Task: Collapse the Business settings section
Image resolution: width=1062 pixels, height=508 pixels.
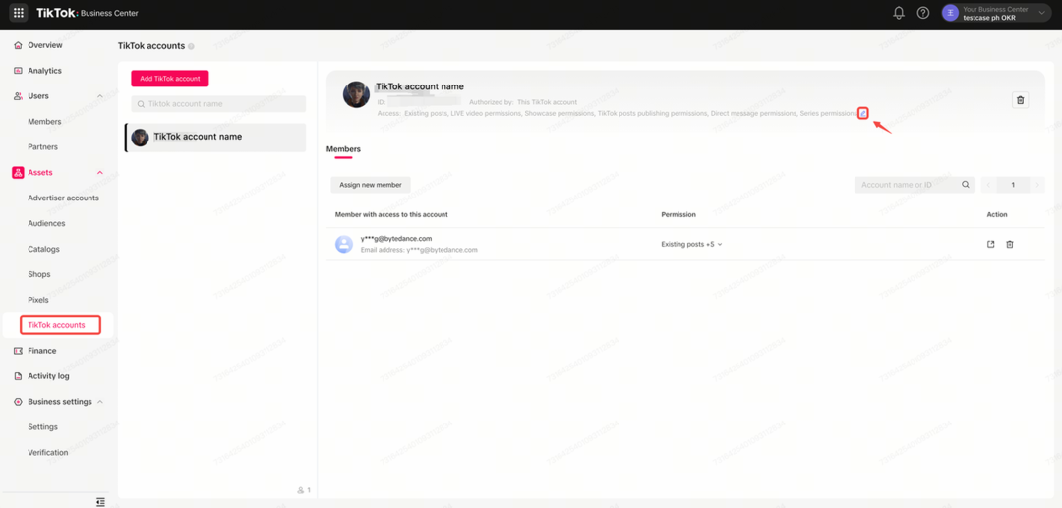Action: (x=100, y=402)
